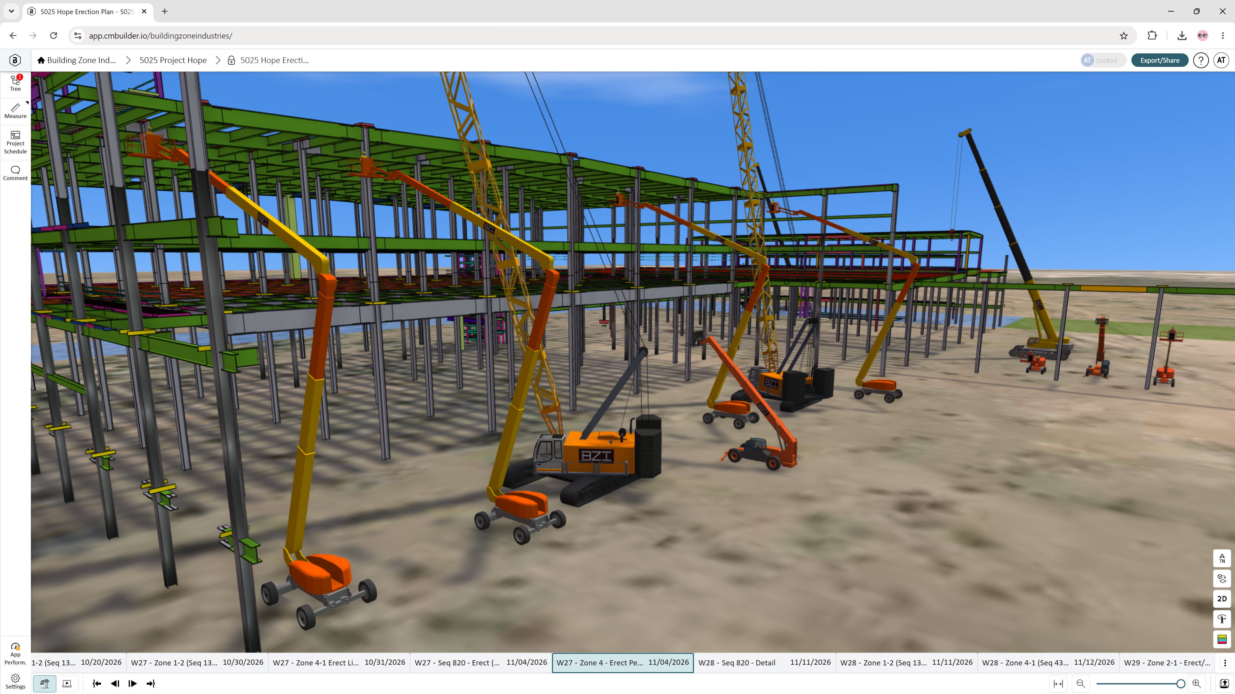
Task: Jump to the first timeline step
Action: 97,683
